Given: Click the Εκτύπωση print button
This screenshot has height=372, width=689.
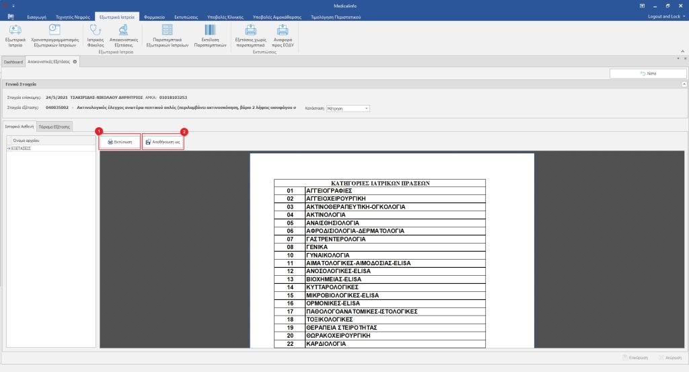Looking at the screenshot, I should click(x=119, y=143).
